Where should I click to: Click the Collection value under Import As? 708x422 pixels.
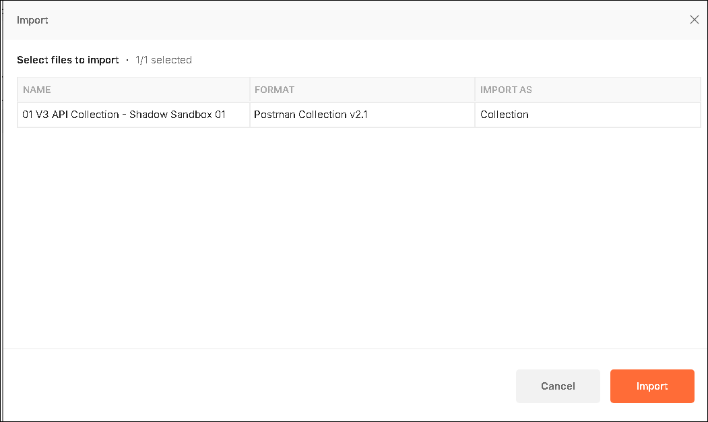click(505, 115)
